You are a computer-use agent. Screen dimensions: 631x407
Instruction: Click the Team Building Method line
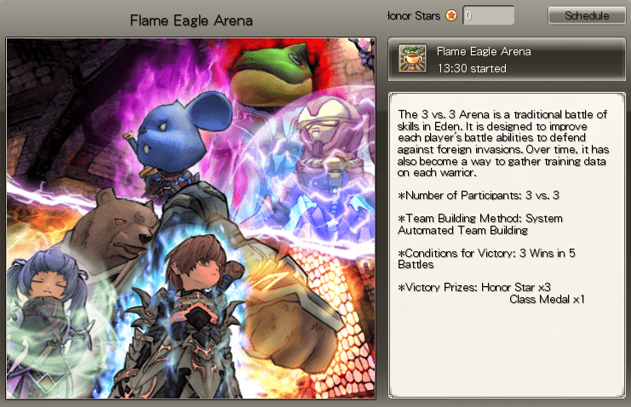480,224
